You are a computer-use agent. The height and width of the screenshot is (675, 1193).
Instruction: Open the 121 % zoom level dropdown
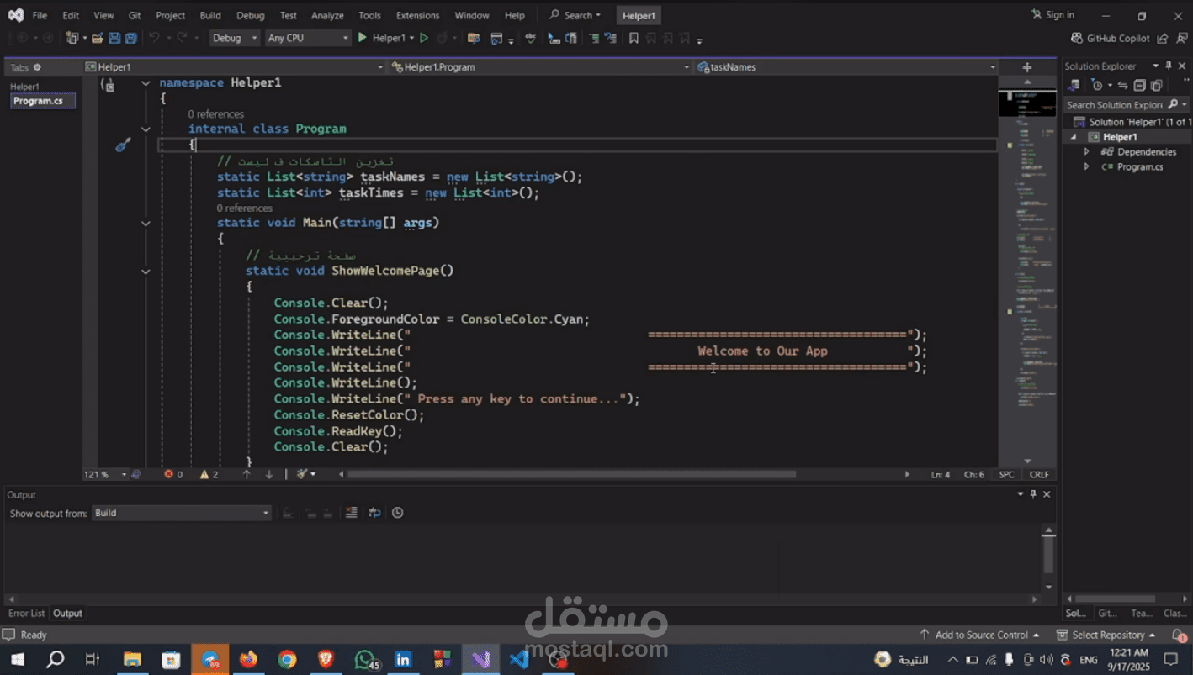pos(105,474)
